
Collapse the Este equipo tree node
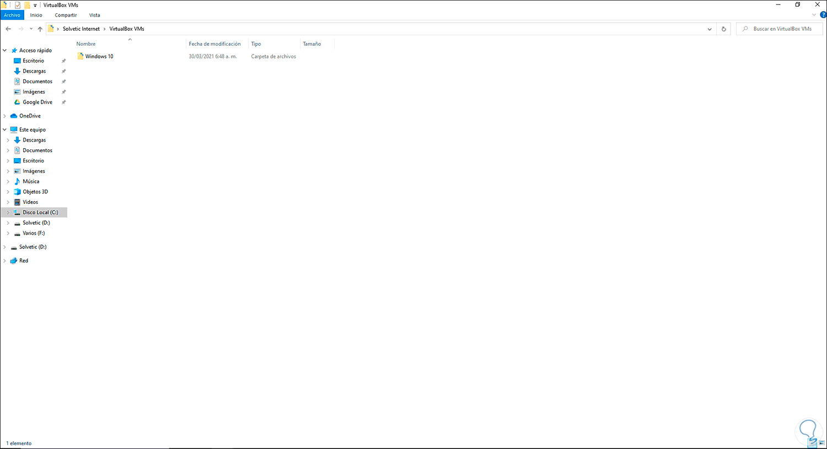[5, 129]
